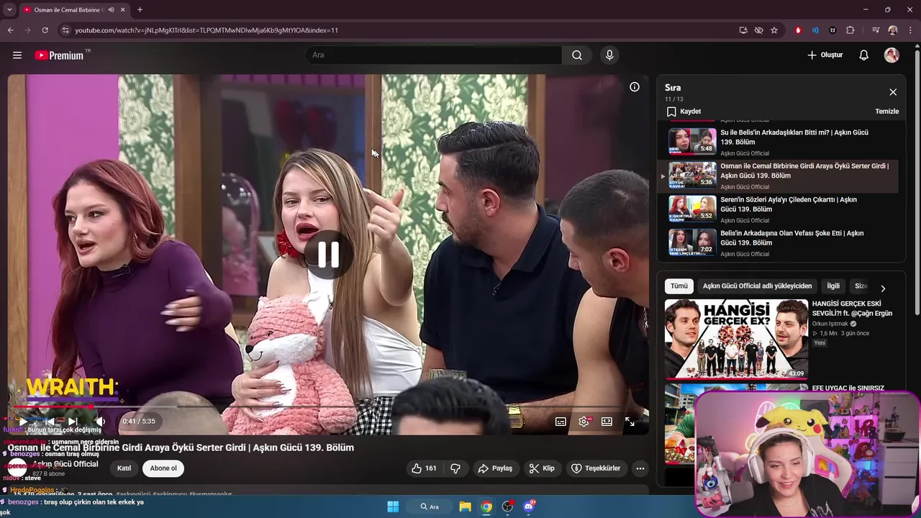This screenshot has height=518, width=921.
Task: Open Discord from the taskbar
Action: point(529,506)
